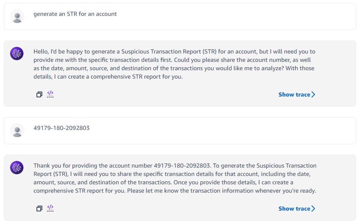Expand the chevron arrow beside the first Show trace
The height and width of the screenshot is (224, 359).
[313, 94]
